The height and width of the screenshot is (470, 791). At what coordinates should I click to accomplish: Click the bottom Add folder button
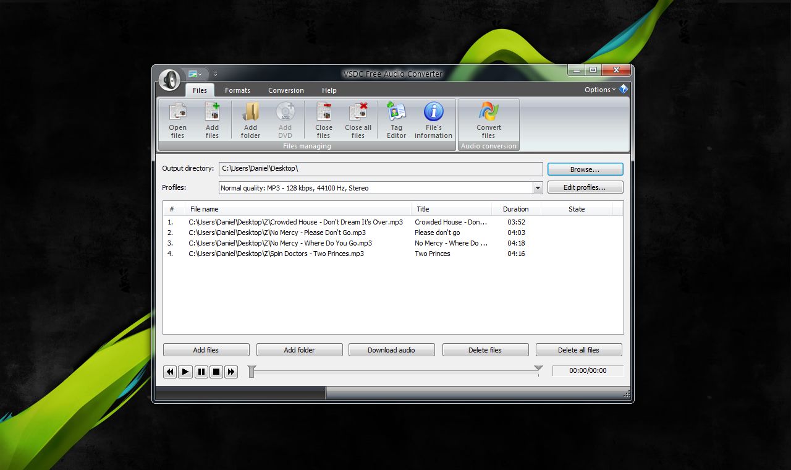point(299,350)
